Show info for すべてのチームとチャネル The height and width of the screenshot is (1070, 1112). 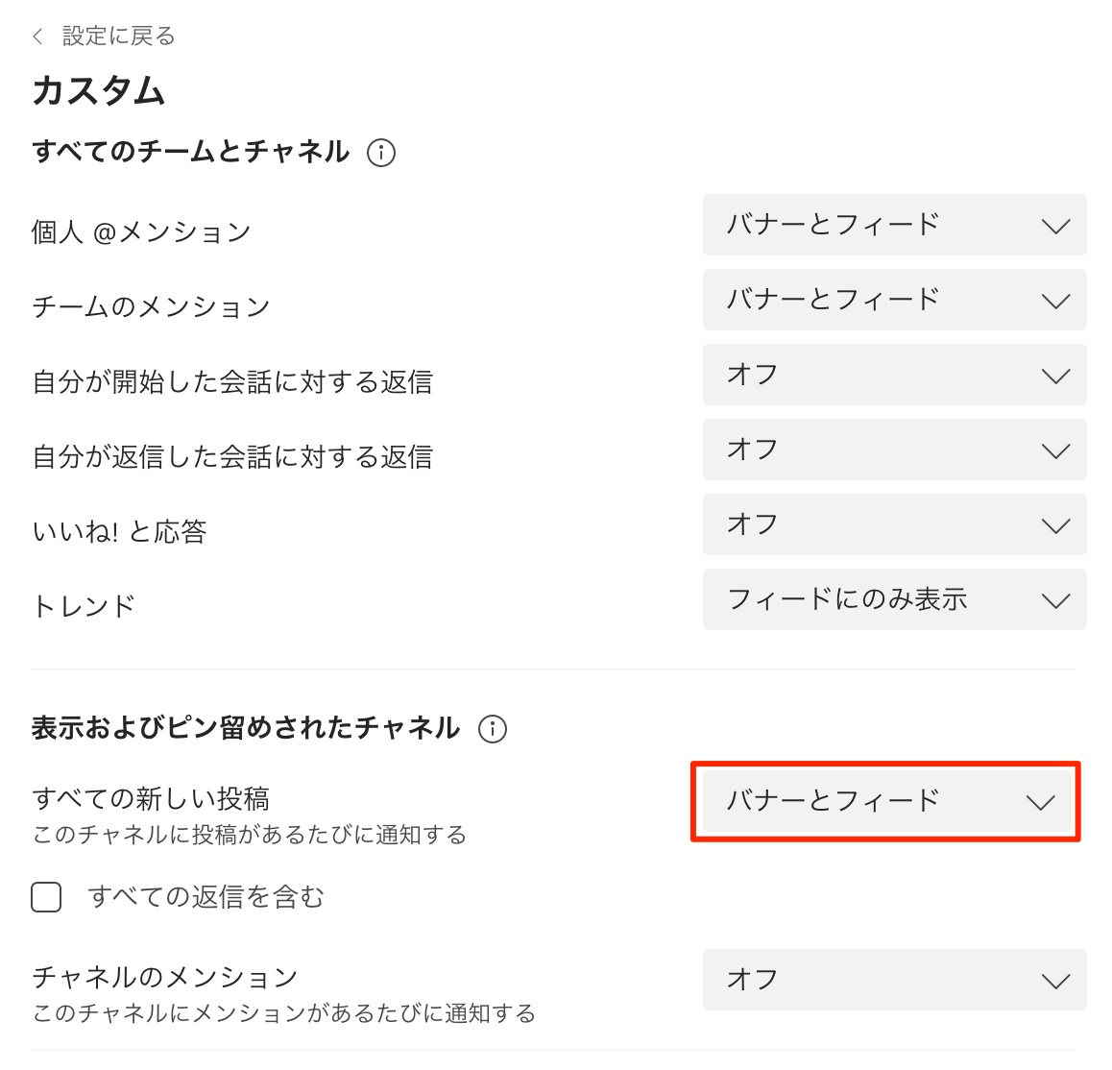pos(381,153)
